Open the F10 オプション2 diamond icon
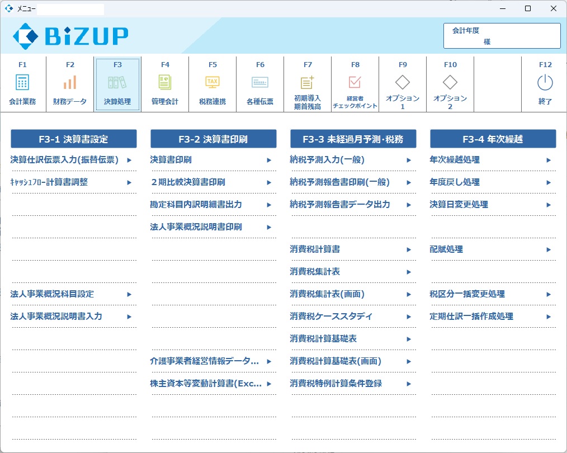 coord(450,82)
